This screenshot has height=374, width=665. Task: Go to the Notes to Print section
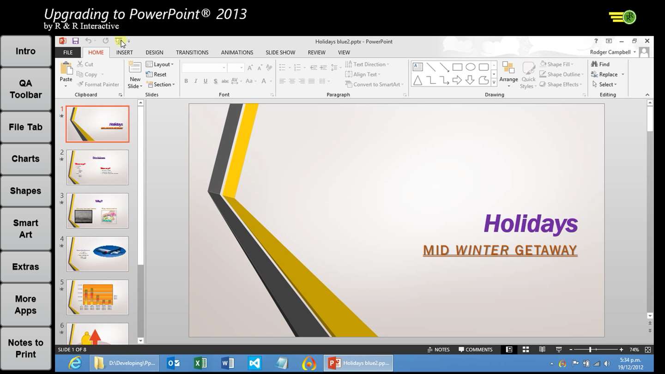(25, 349)
